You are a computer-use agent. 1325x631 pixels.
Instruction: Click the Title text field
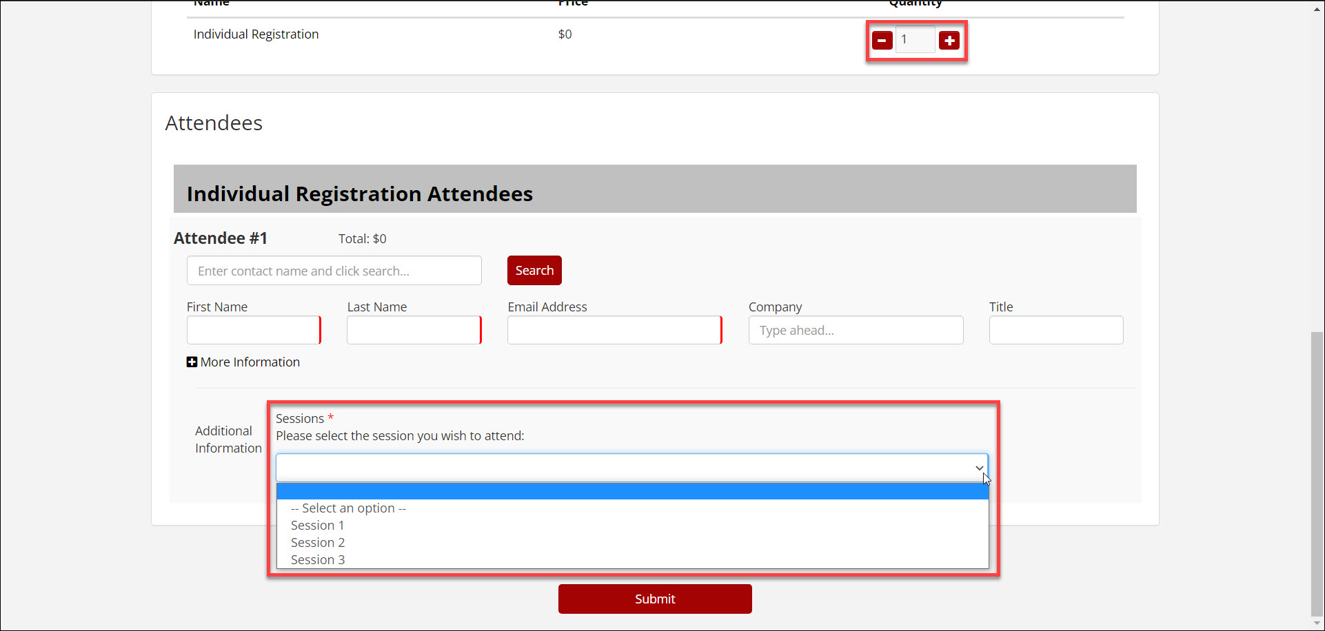tap(1055, 331)
